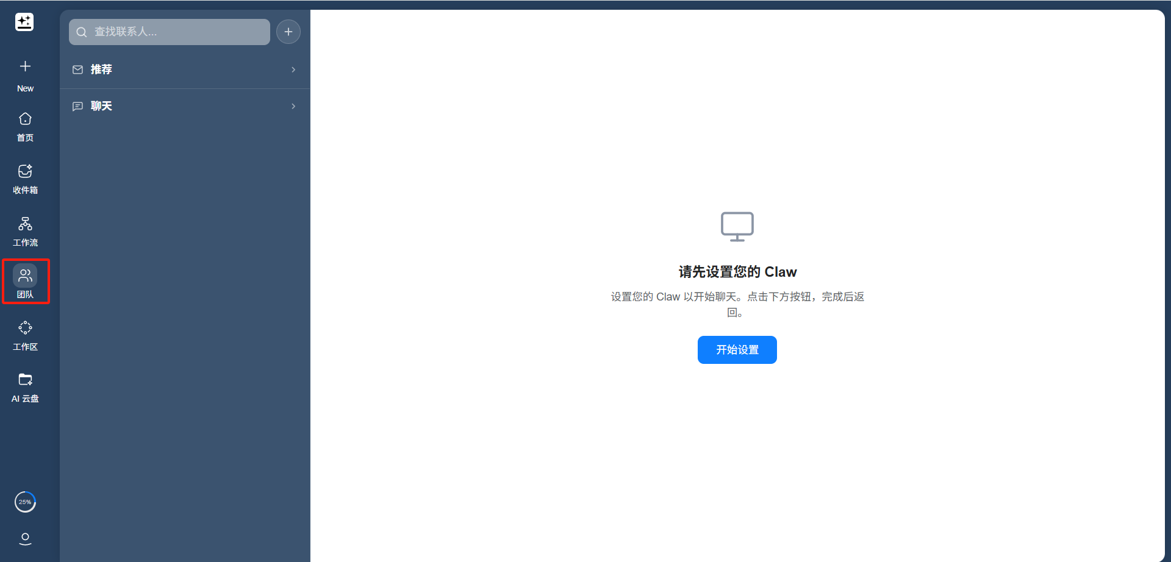
Task: Select the 推荐 list item label
Action: 101,69
